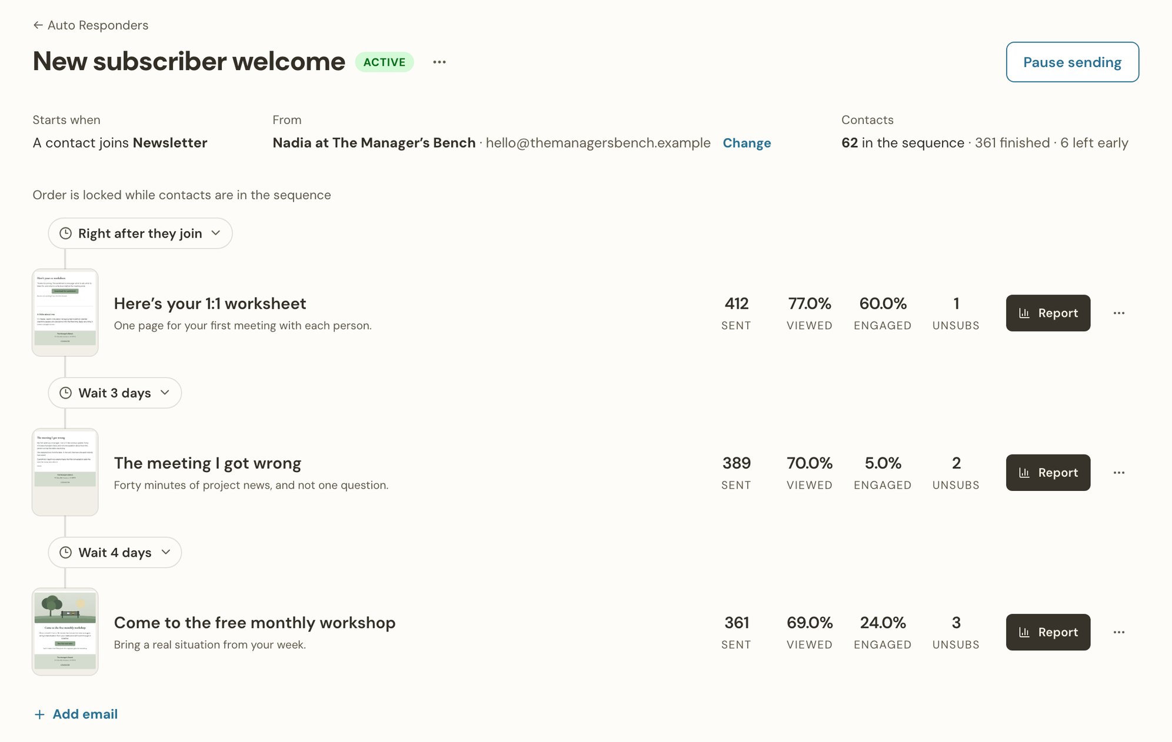Click the 389 sent count
This screenshot has height=742, width=1172.
(x=736, y=463)
